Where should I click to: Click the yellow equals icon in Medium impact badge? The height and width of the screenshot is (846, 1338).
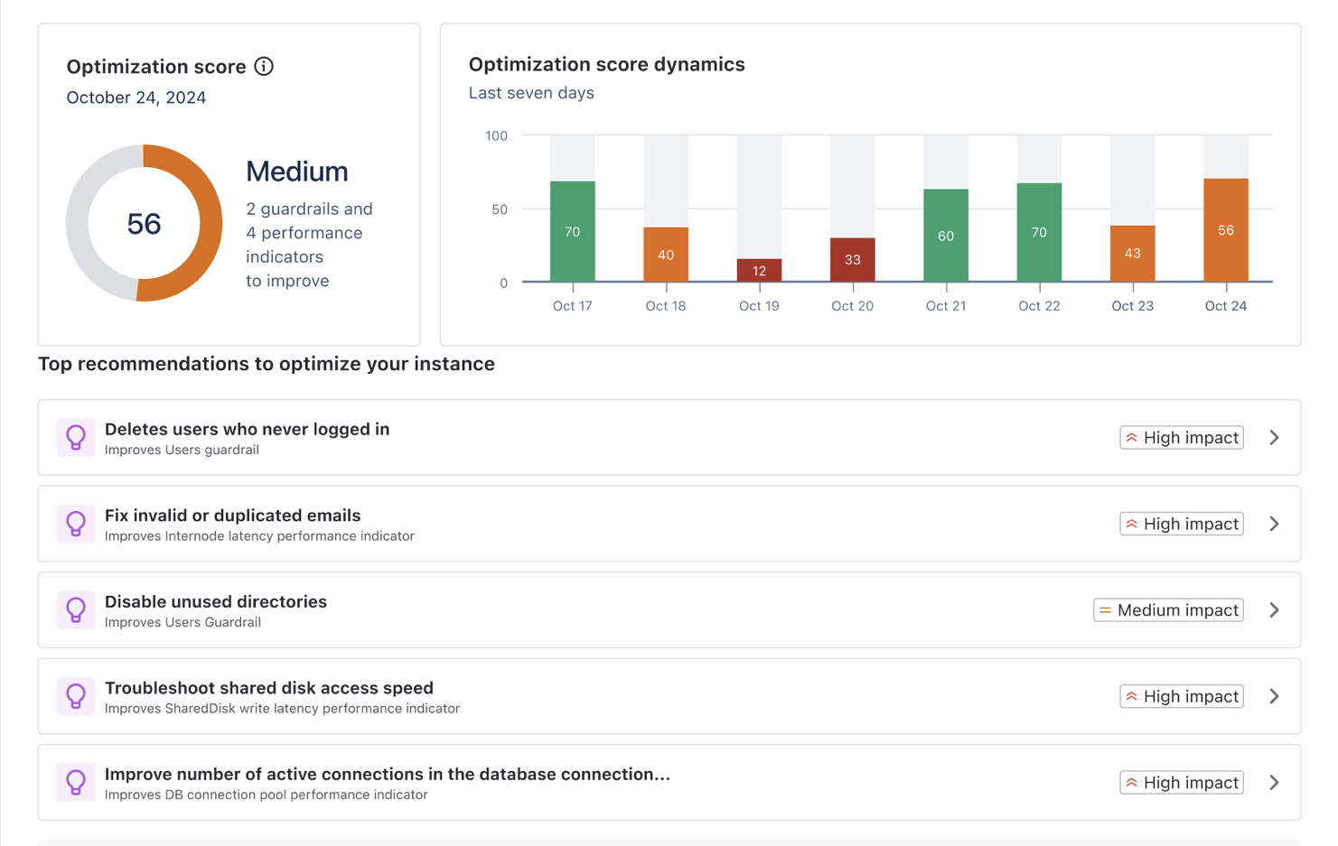pyautogui.click(x=1106, y=609)
